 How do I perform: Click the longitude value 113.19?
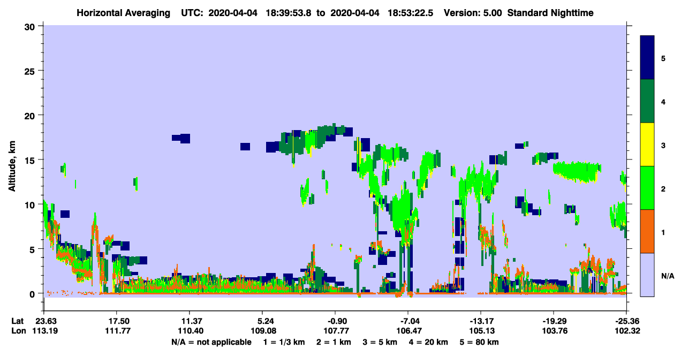(44, 331)
